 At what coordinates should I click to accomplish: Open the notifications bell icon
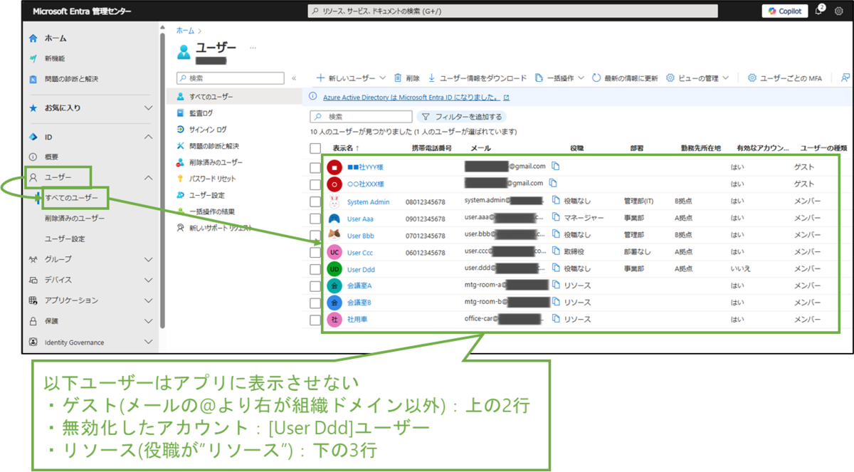819,11
